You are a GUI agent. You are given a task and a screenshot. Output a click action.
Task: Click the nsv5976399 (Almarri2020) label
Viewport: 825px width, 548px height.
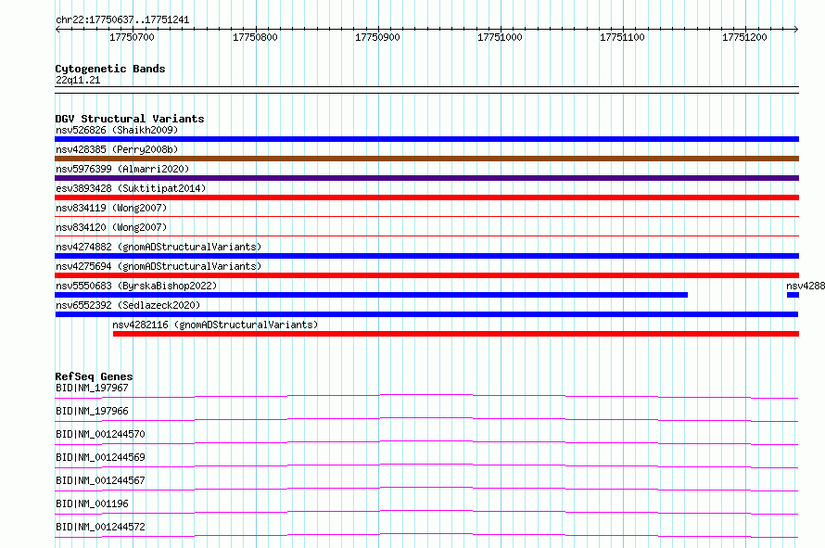[x=122, y=169]
